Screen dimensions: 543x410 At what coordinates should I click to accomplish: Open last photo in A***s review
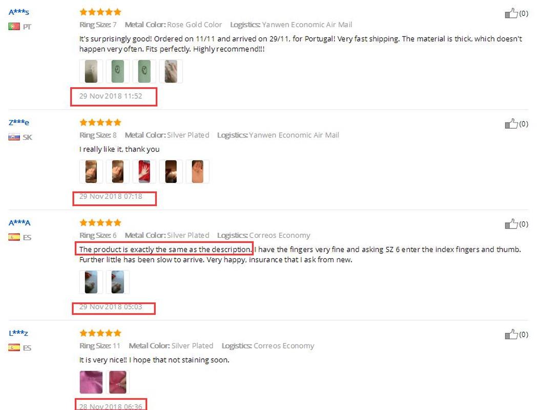tap(171, 71)
